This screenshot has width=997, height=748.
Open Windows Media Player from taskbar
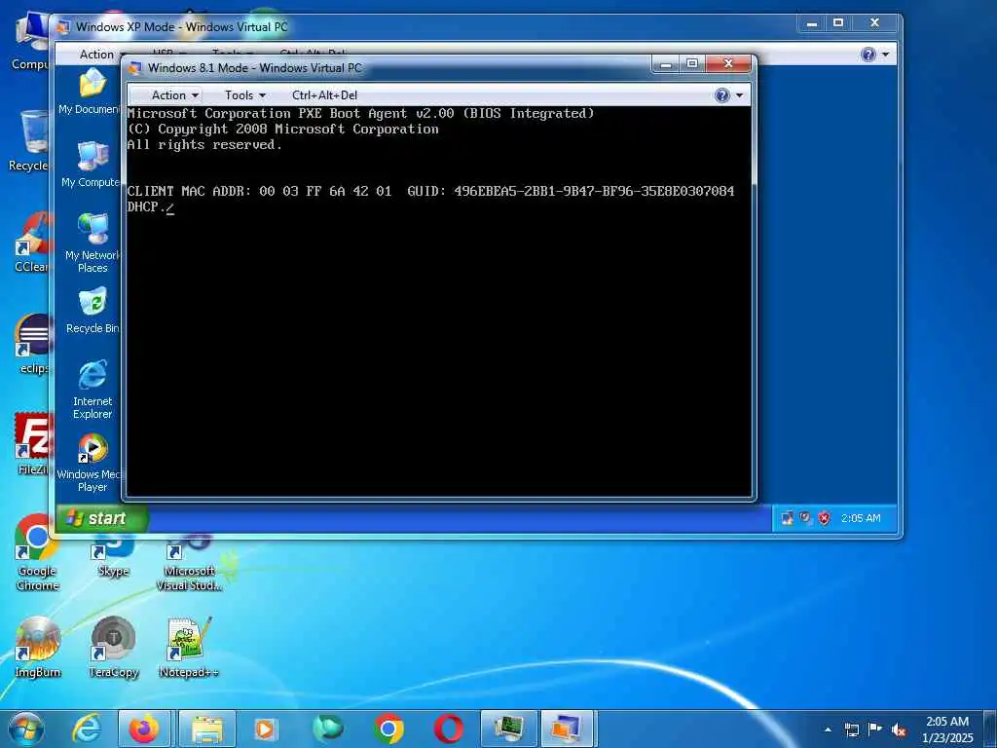(265, 729)
